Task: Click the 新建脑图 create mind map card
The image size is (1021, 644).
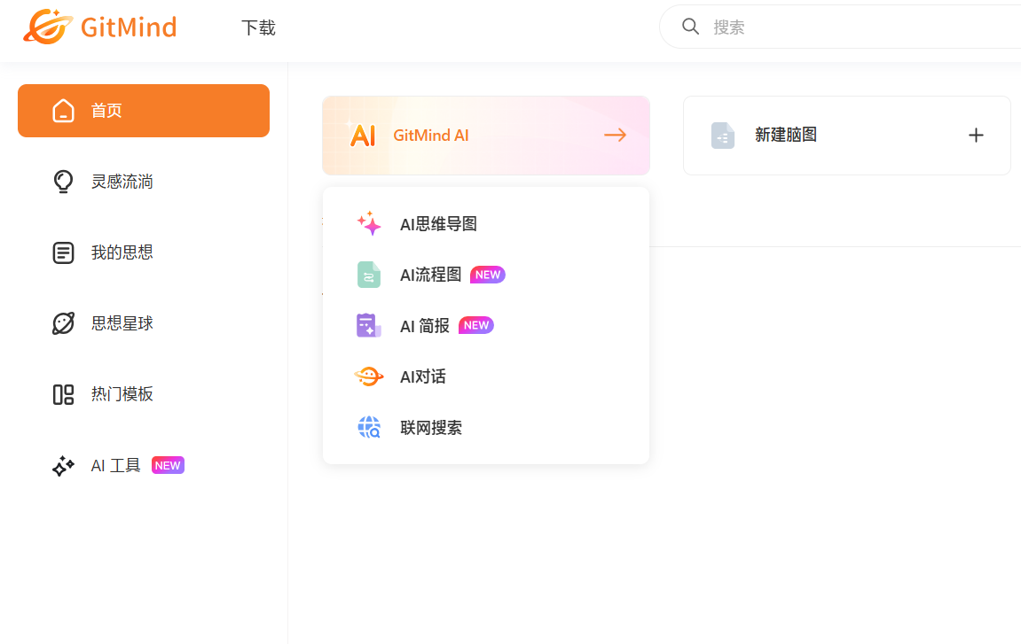Action: [846, 136]
